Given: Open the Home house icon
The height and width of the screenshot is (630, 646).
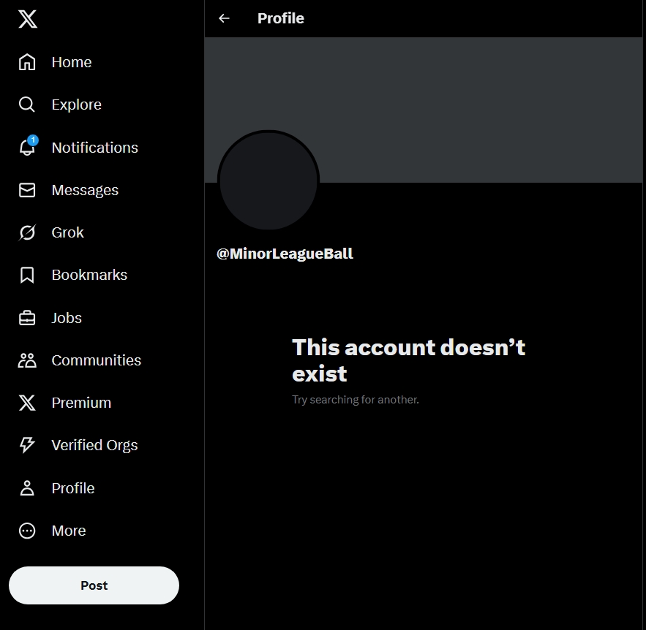Looking at the screenshot, I should [27, 62].
